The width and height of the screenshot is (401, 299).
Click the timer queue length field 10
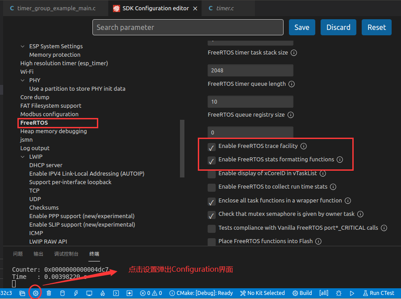point(251,101)
